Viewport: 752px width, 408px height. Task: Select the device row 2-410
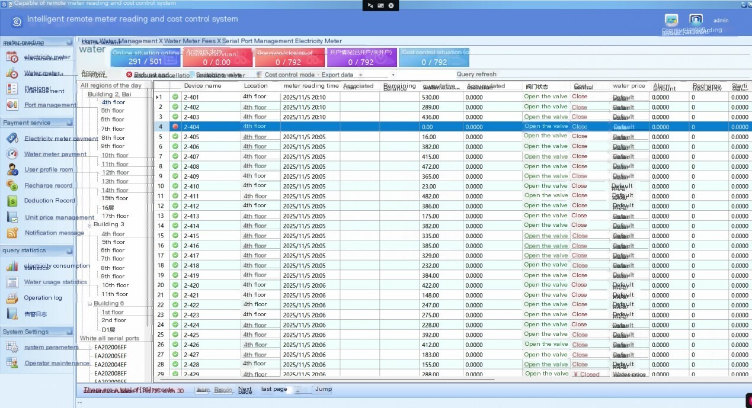click(452, 186)
